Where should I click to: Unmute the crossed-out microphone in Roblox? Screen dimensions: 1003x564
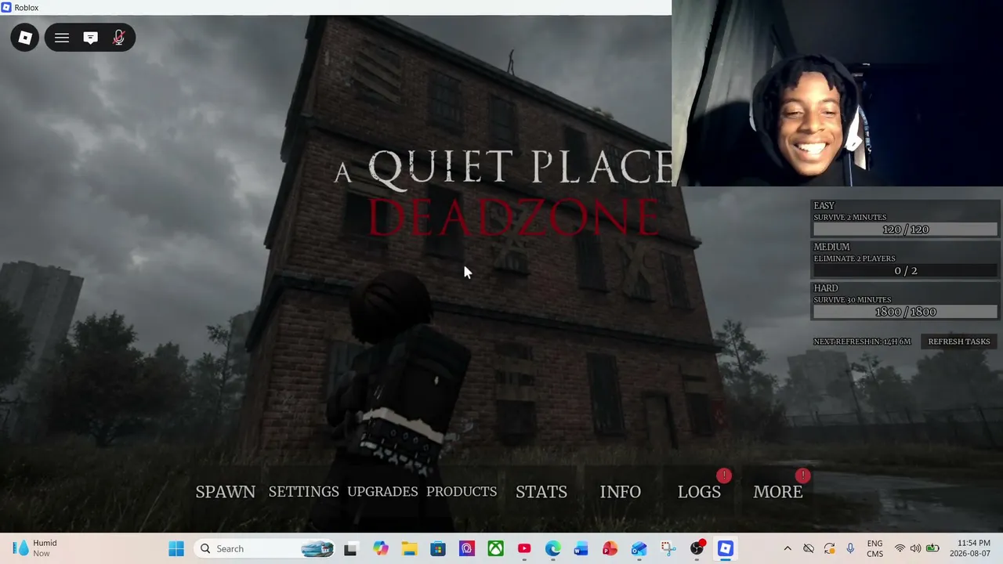118,38
